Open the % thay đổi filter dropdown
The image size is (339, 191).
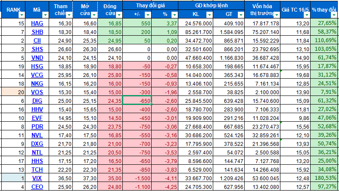(x=334, y=15)
